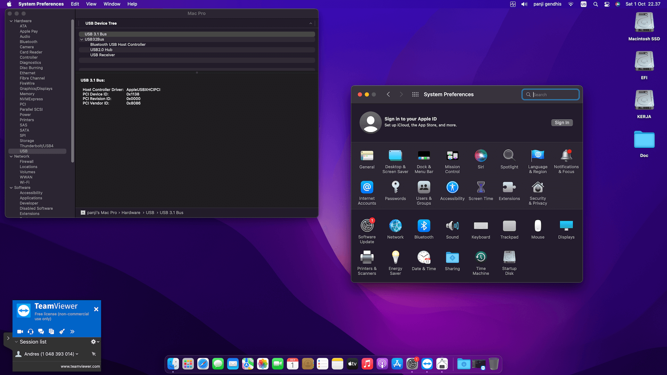Viewport: 667px width, 375px height.
Task: Click the System Preferences search field
Action: [551, 94]
